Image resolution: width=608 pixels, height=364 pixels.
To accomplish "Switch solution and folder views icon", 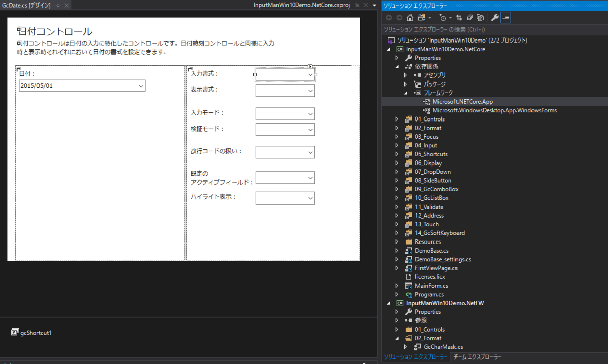I will pyautogui.click(x=422, y=18).
